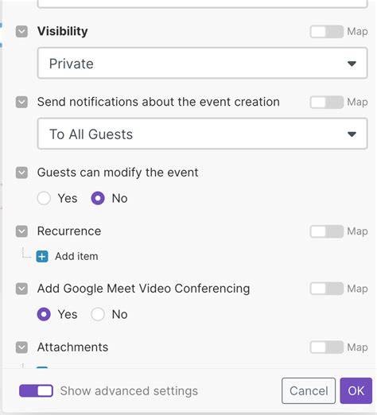Collapse the Visibility field chevron icon

(21, 32)
